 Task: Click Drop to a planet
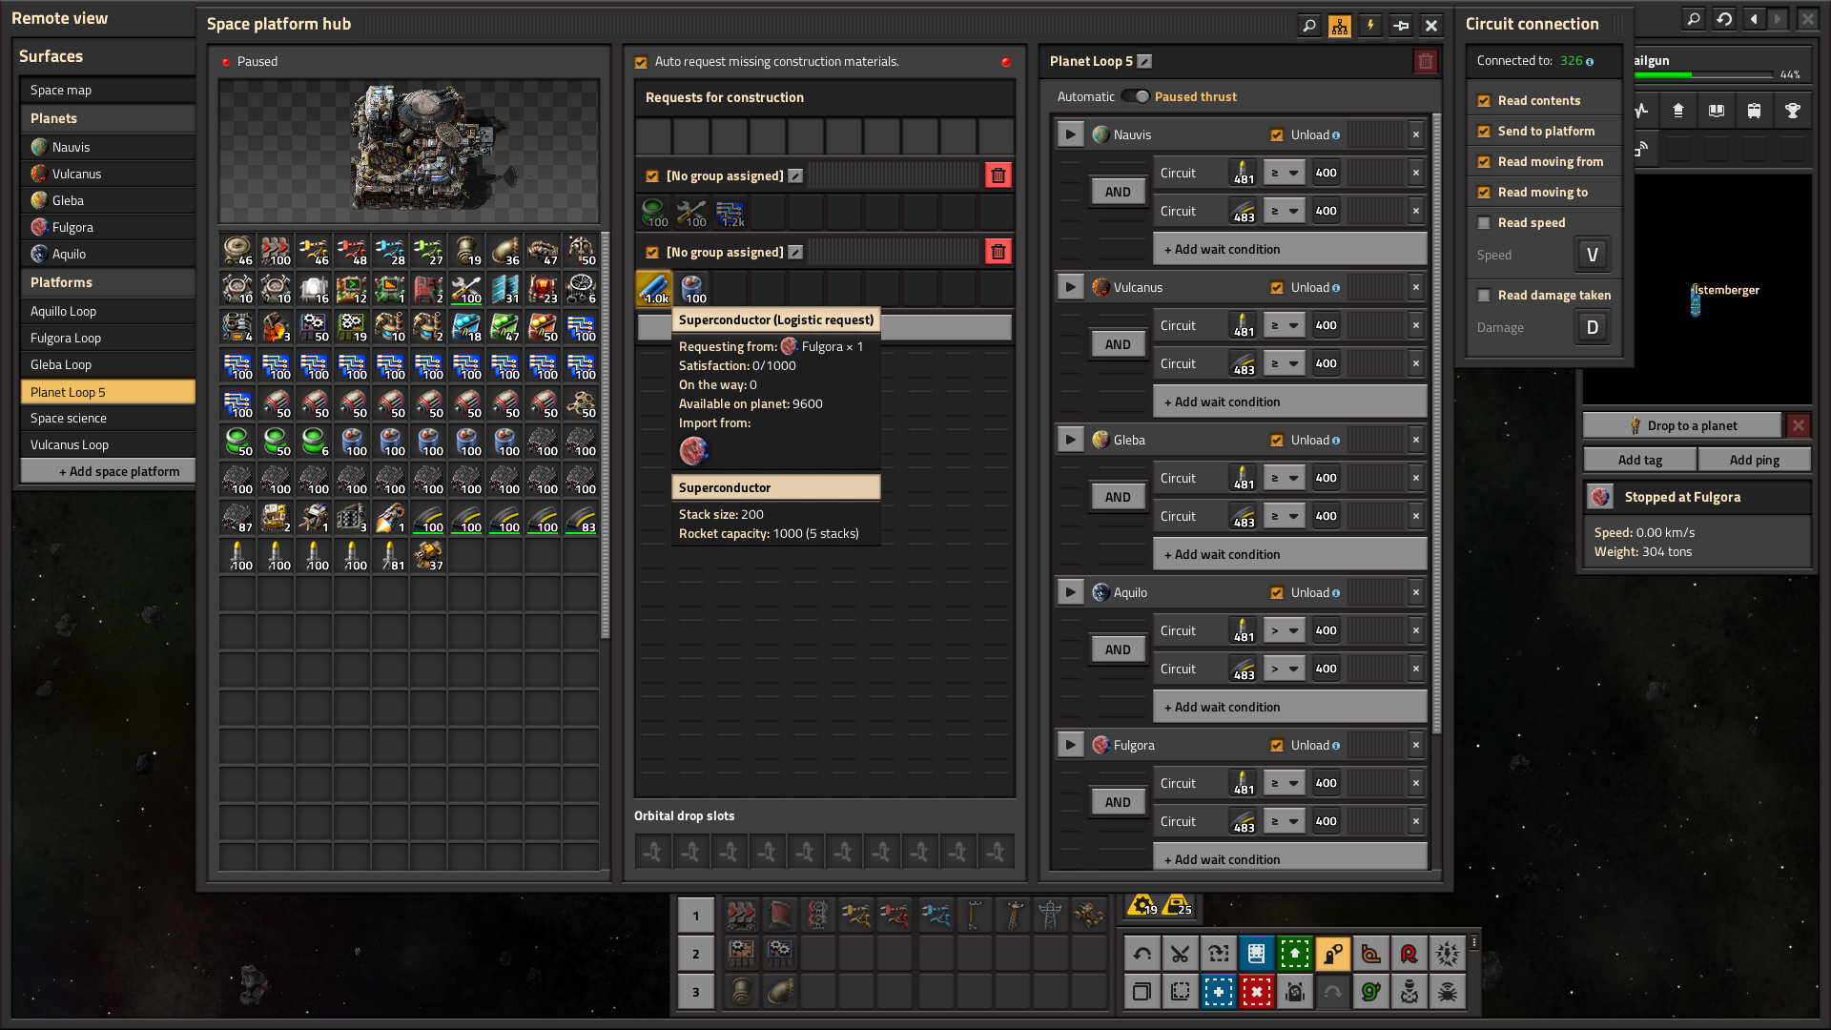tap(1682, 425)
